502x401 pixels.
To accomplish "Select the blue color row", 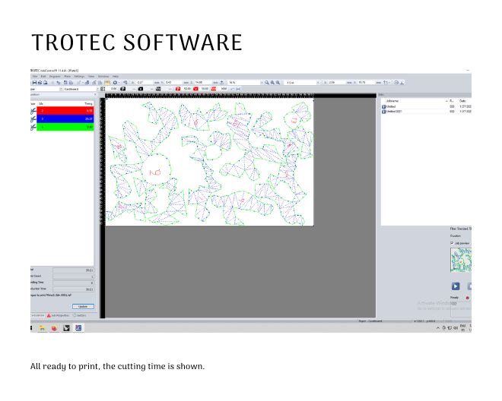I will click(x=65, y=118).
